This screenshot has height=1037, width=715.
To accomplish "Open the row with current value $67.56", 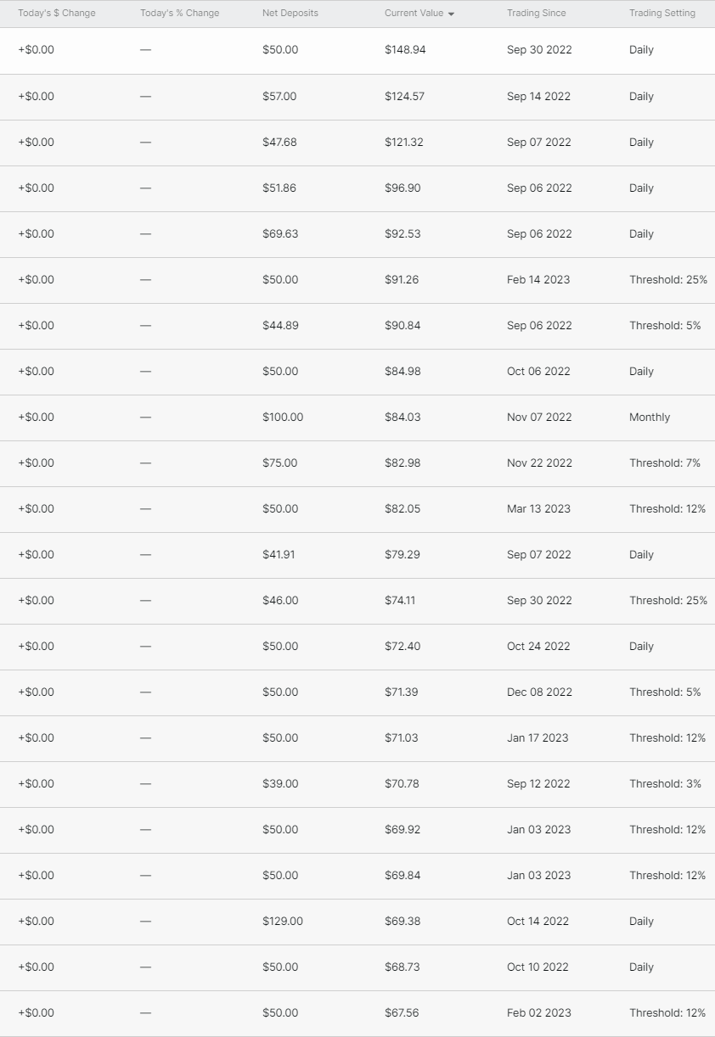I will click(357, 1013).
